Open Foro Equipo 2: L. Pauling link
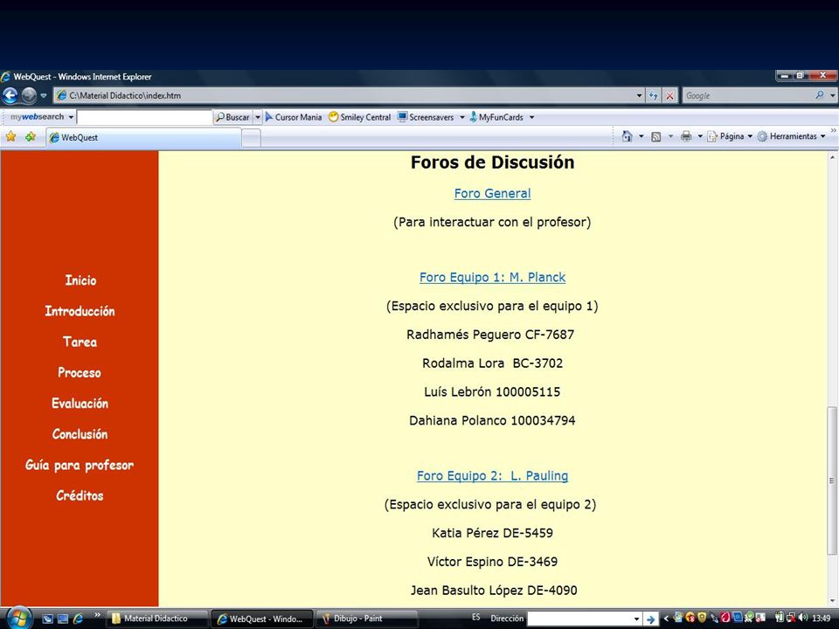839x629 pixels. (492, 476)
